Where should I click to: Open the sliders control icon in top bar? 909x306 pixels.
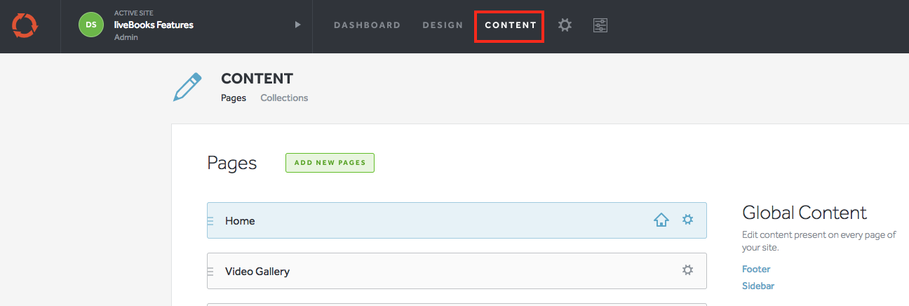tap(600, 25)
